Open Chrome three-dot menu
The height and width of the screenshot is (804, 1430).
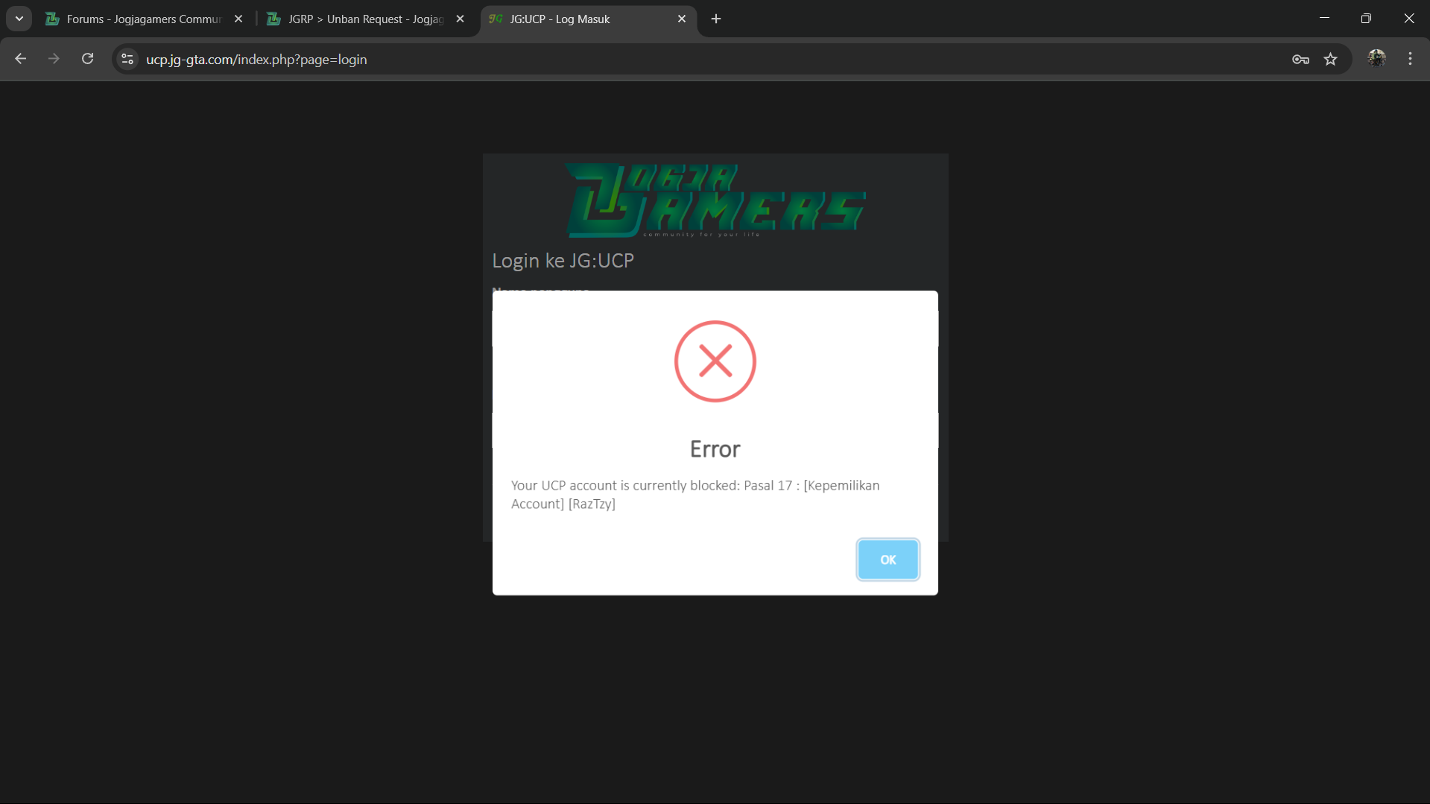pos(1410,59)
